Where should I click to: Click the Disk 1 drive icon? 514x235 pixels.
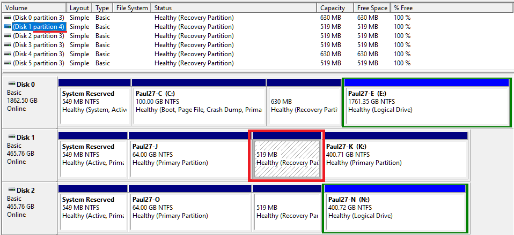[x=12, y=137]
